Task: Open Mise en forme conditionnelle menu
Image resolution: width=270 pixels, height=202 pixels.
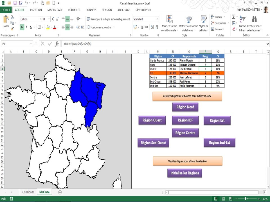Action: coord(169,24)
